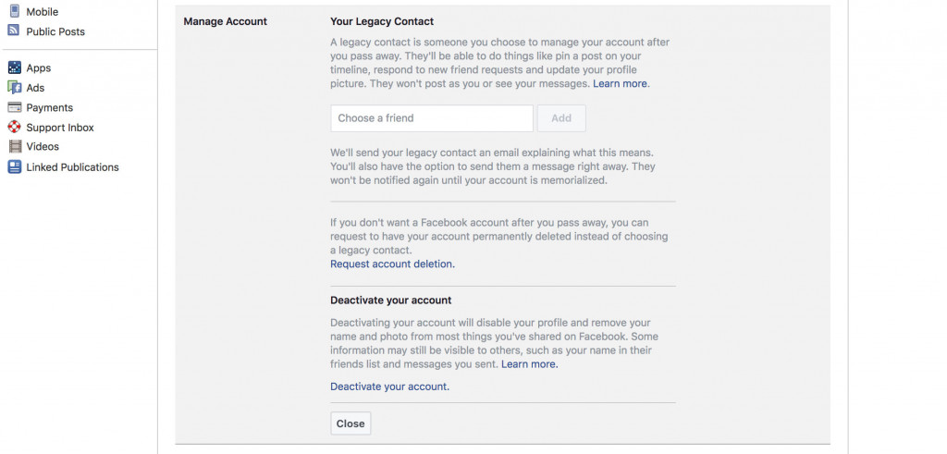Screen dimensions: 947x454
Task: Click the Payments card icon
Action: (15, 107)
